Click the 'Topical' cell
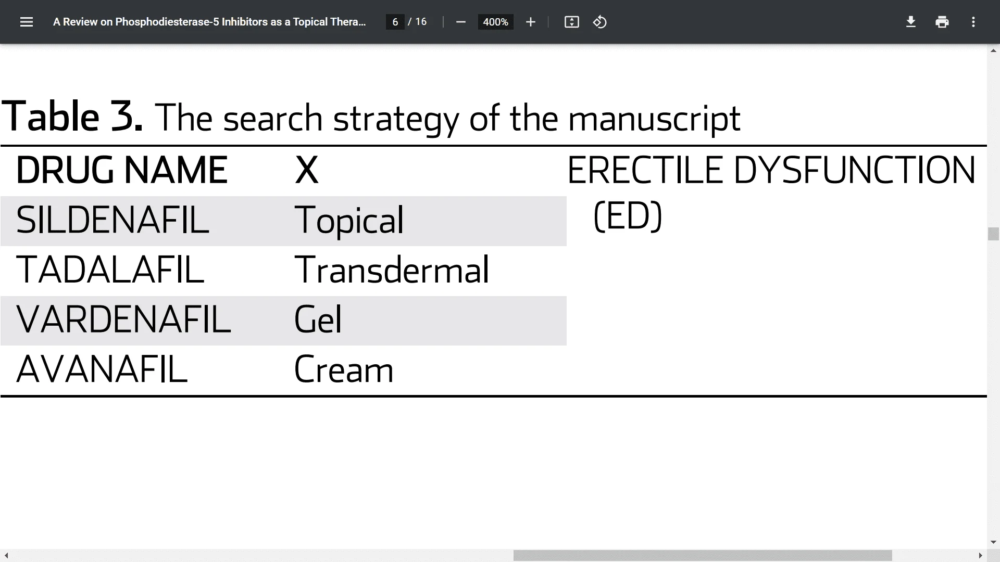 pos(349,221)
